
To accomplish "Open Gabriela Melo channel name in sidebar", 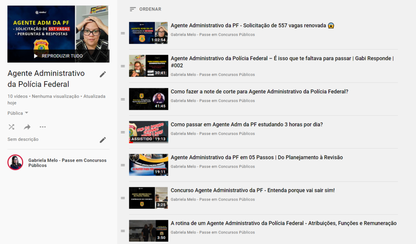I will click(67, 163).
